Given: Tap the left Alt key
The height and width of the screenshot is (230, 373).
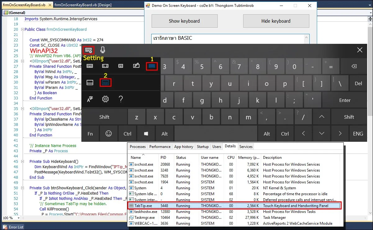Looking at the screenshot, I should click(165, 133).
